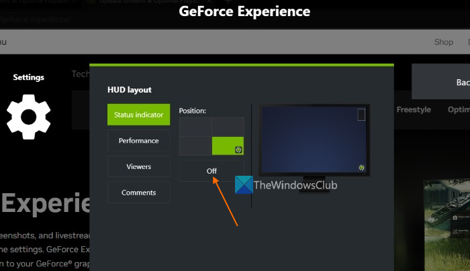470x271 pixels.
Task: Click the status indicator icon in monitor preview
Action: [361, 168]
